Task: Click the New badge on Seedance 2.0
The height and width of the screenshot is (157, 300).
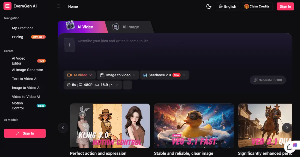Action: pyautogui.click(x=176, y=75)
